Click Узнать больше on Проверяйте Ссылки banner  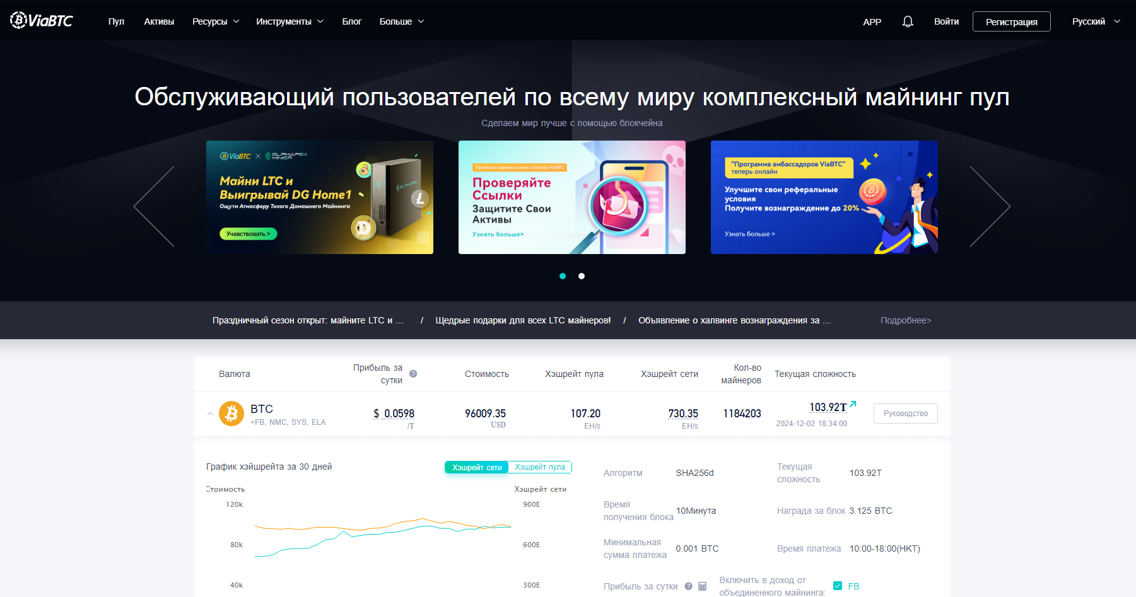[x=498, y=235]
